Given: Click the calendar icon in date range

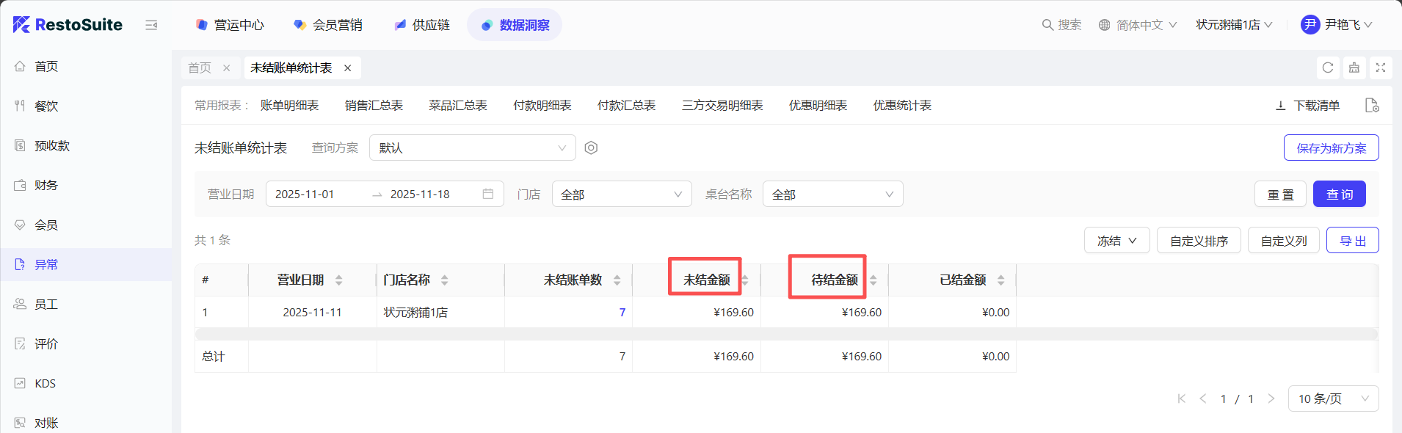Looking at the screenshot, I should click(x=488, y=194).
